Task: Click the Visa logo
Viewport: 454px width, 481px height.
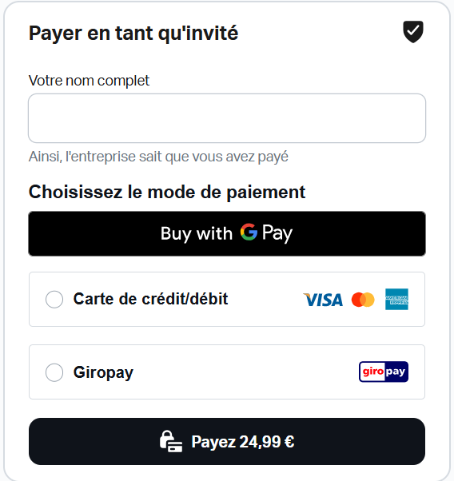Action: click(323, 300)
